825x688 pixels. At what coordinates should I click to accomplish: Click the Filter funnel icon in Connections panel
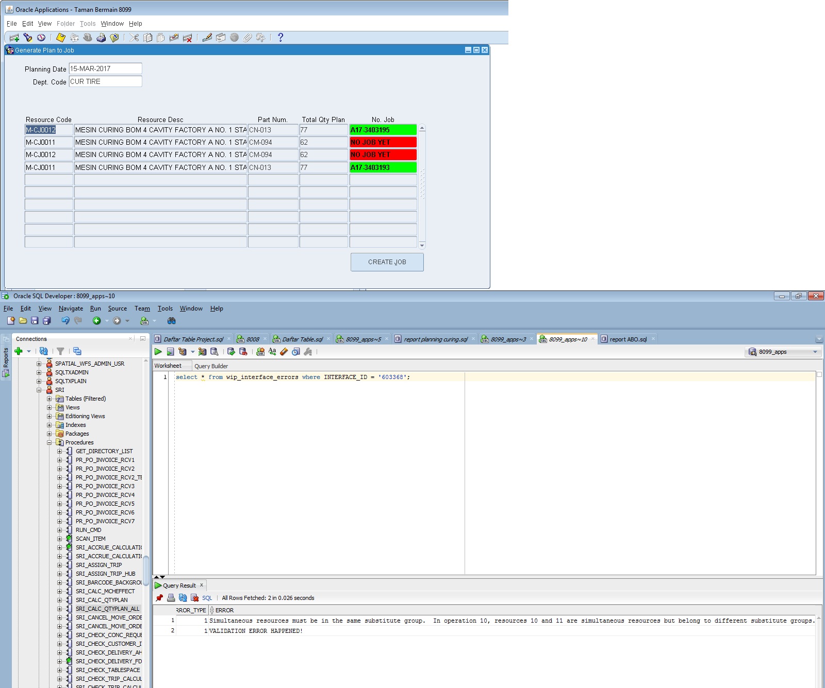[60, 351]
